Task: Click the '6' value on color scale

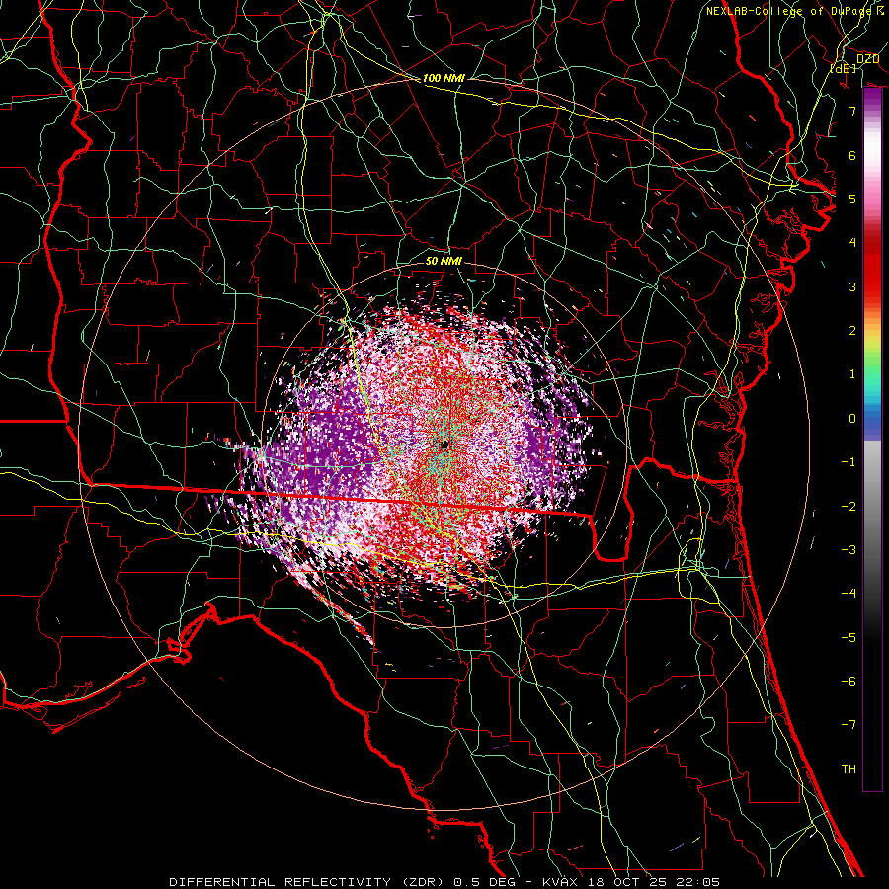Action: [852, 155]
